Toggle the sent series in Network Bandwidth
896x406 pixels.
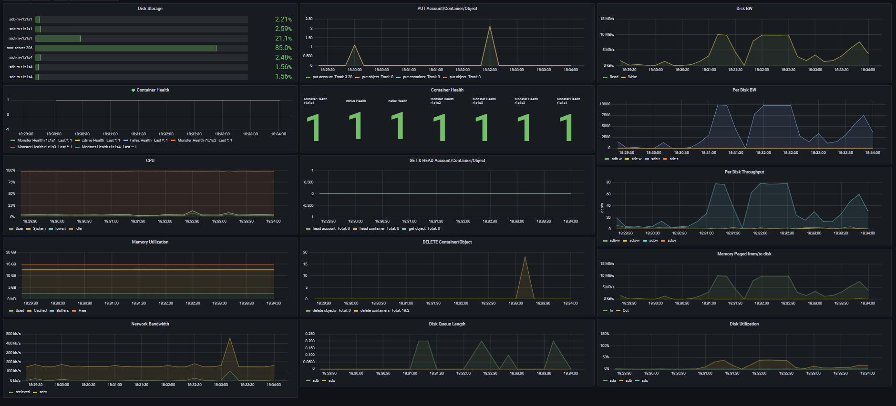pyautogui.click(x=43, y=392)
